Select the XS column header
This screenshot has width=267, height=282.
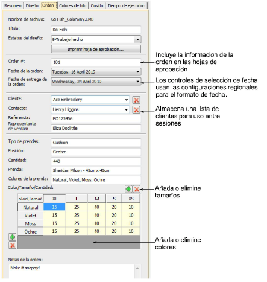coord(131,199)
